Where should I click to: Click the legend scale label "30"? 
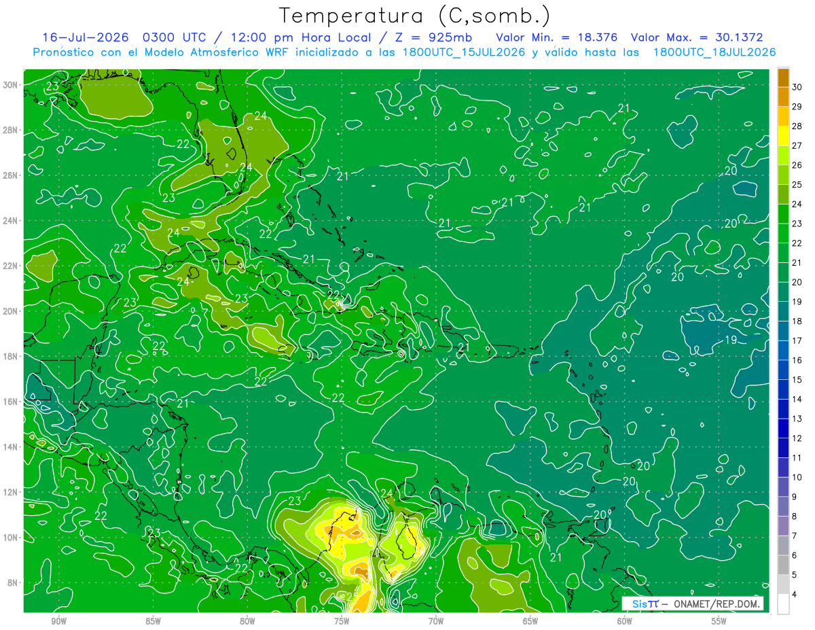coord(797,87)
